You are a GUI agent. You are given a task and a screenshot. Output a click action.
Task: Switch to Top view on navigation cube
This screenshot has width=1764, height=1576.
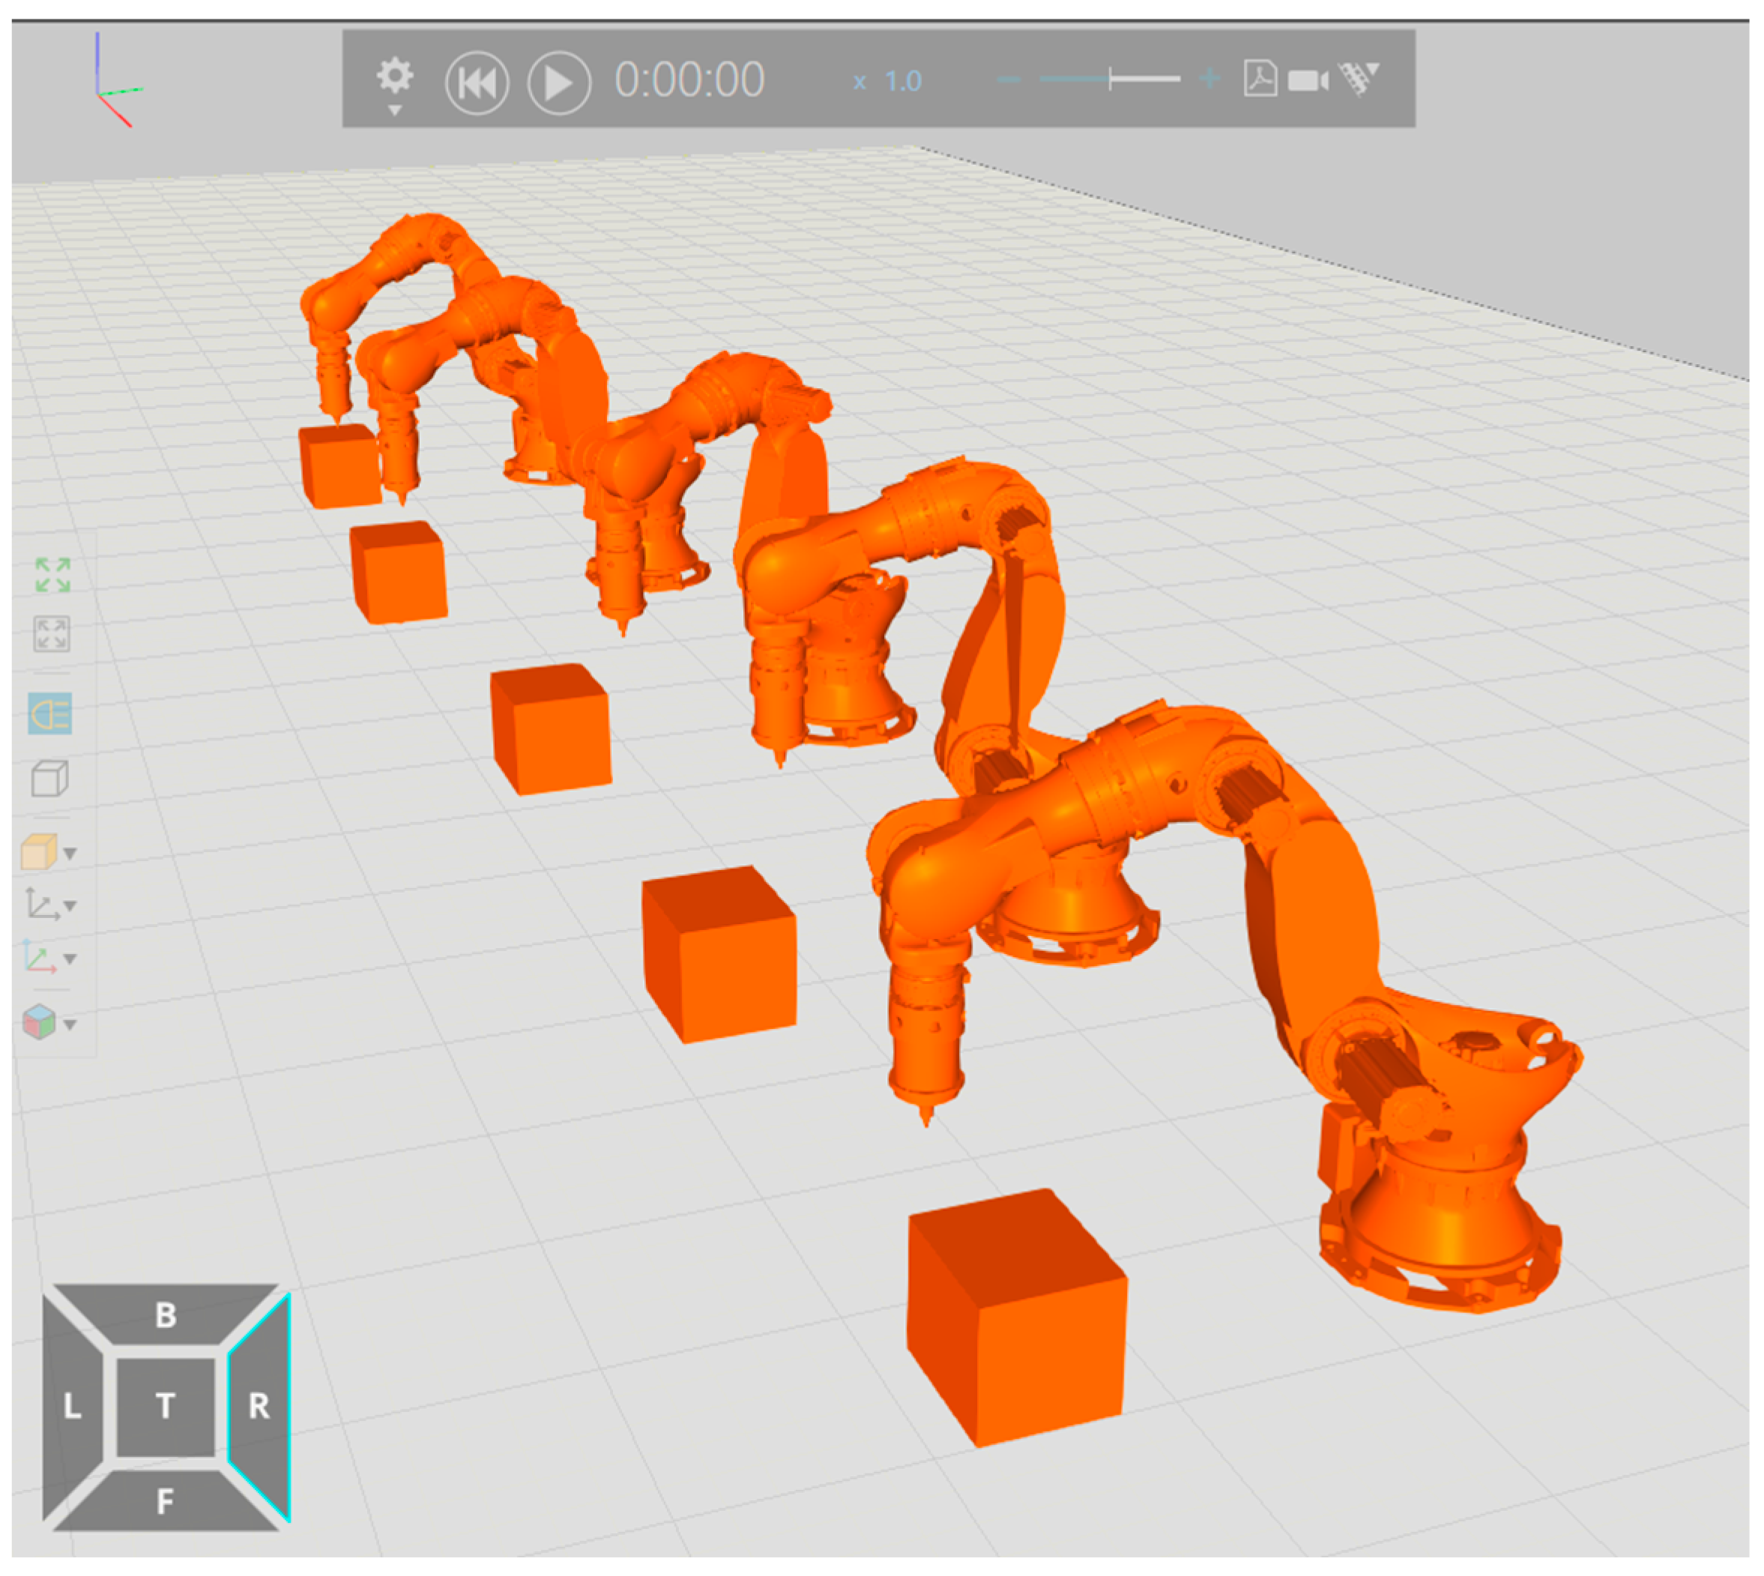pos(166,1407)
